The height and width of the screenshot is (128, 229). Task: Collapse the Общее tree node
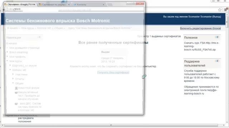coord(13,83)
